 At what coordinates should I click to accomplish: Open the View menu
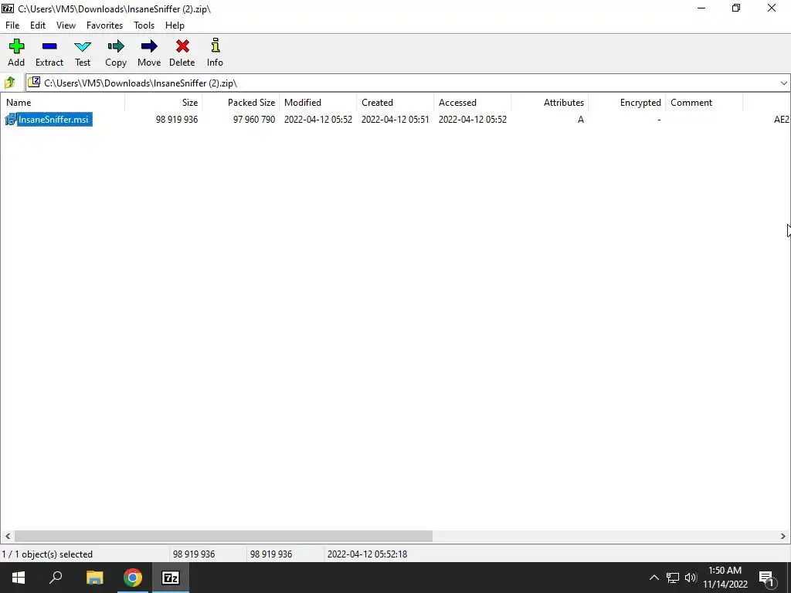tap(66, 25)
